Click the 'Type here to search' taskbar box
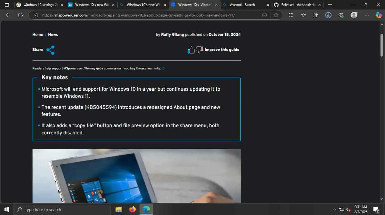Screen dimensions: 385x215 (62, 209)
